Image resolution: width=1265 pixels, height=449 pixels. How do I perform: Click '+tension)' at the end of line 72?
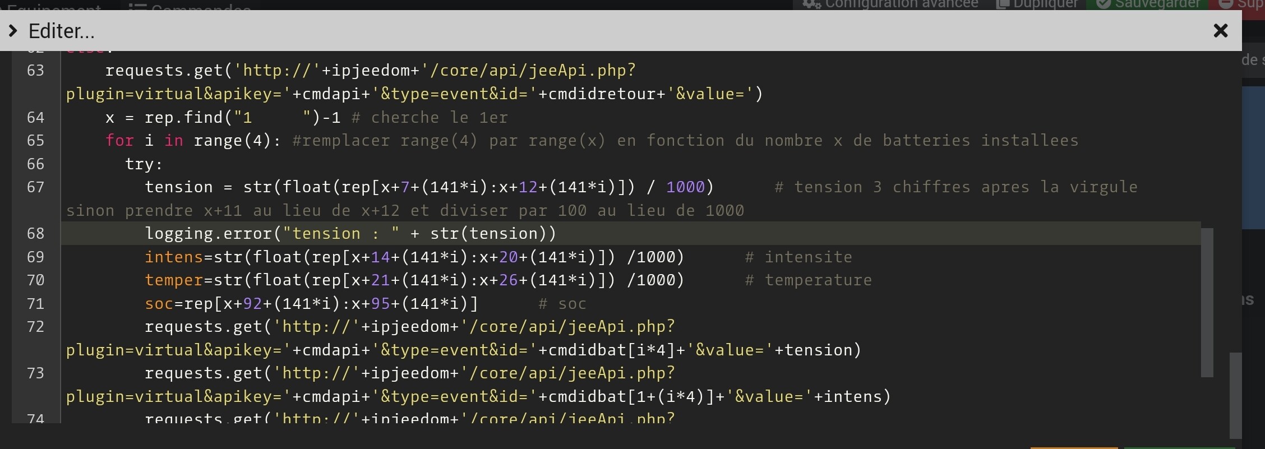point(818,350)
